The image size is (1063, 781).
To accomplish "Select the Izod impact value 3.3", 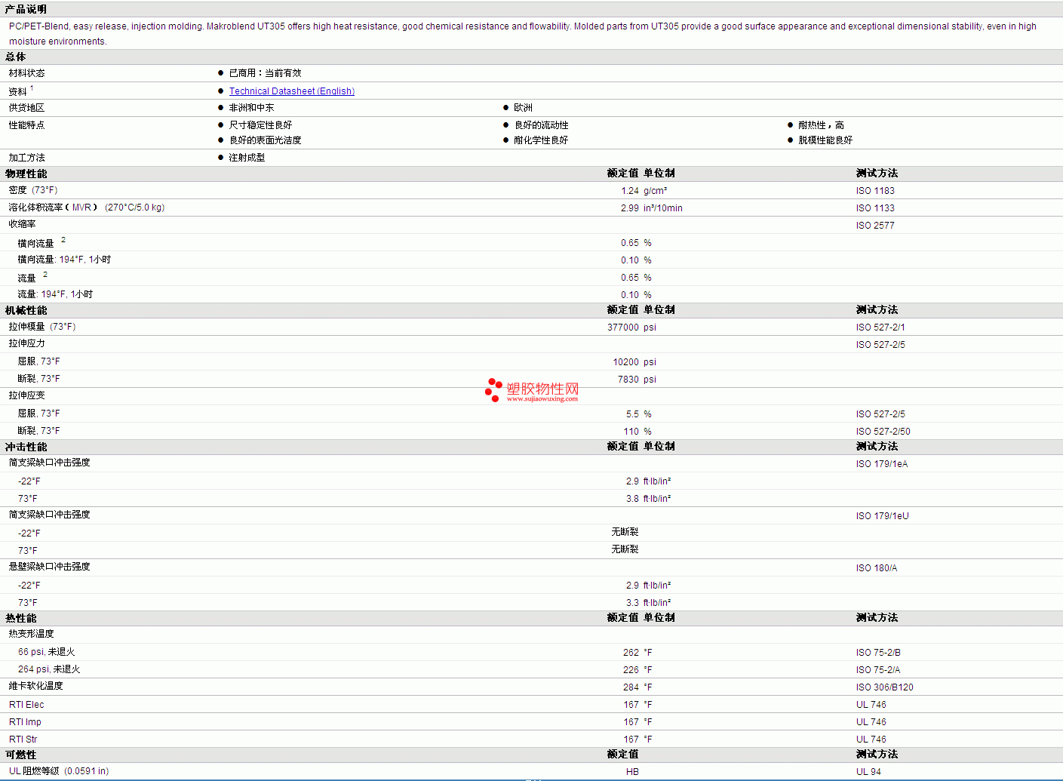I will 632,603.
